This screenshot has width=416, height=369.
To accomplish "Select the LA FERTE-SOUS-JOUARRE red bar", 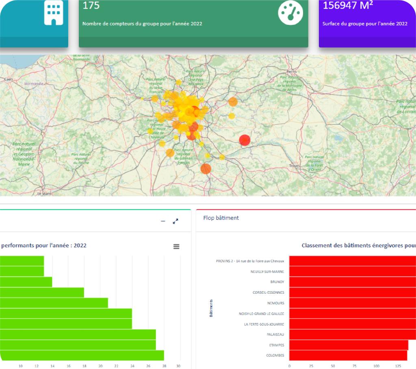I will (x=353, y=324).
